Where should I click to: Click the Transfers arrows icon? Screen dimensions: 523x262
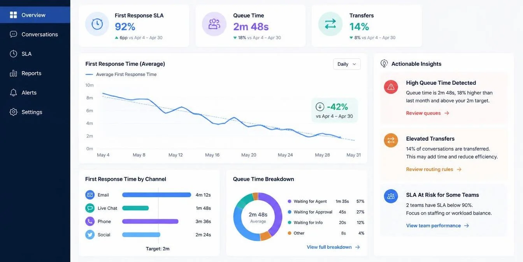[330, 24]
